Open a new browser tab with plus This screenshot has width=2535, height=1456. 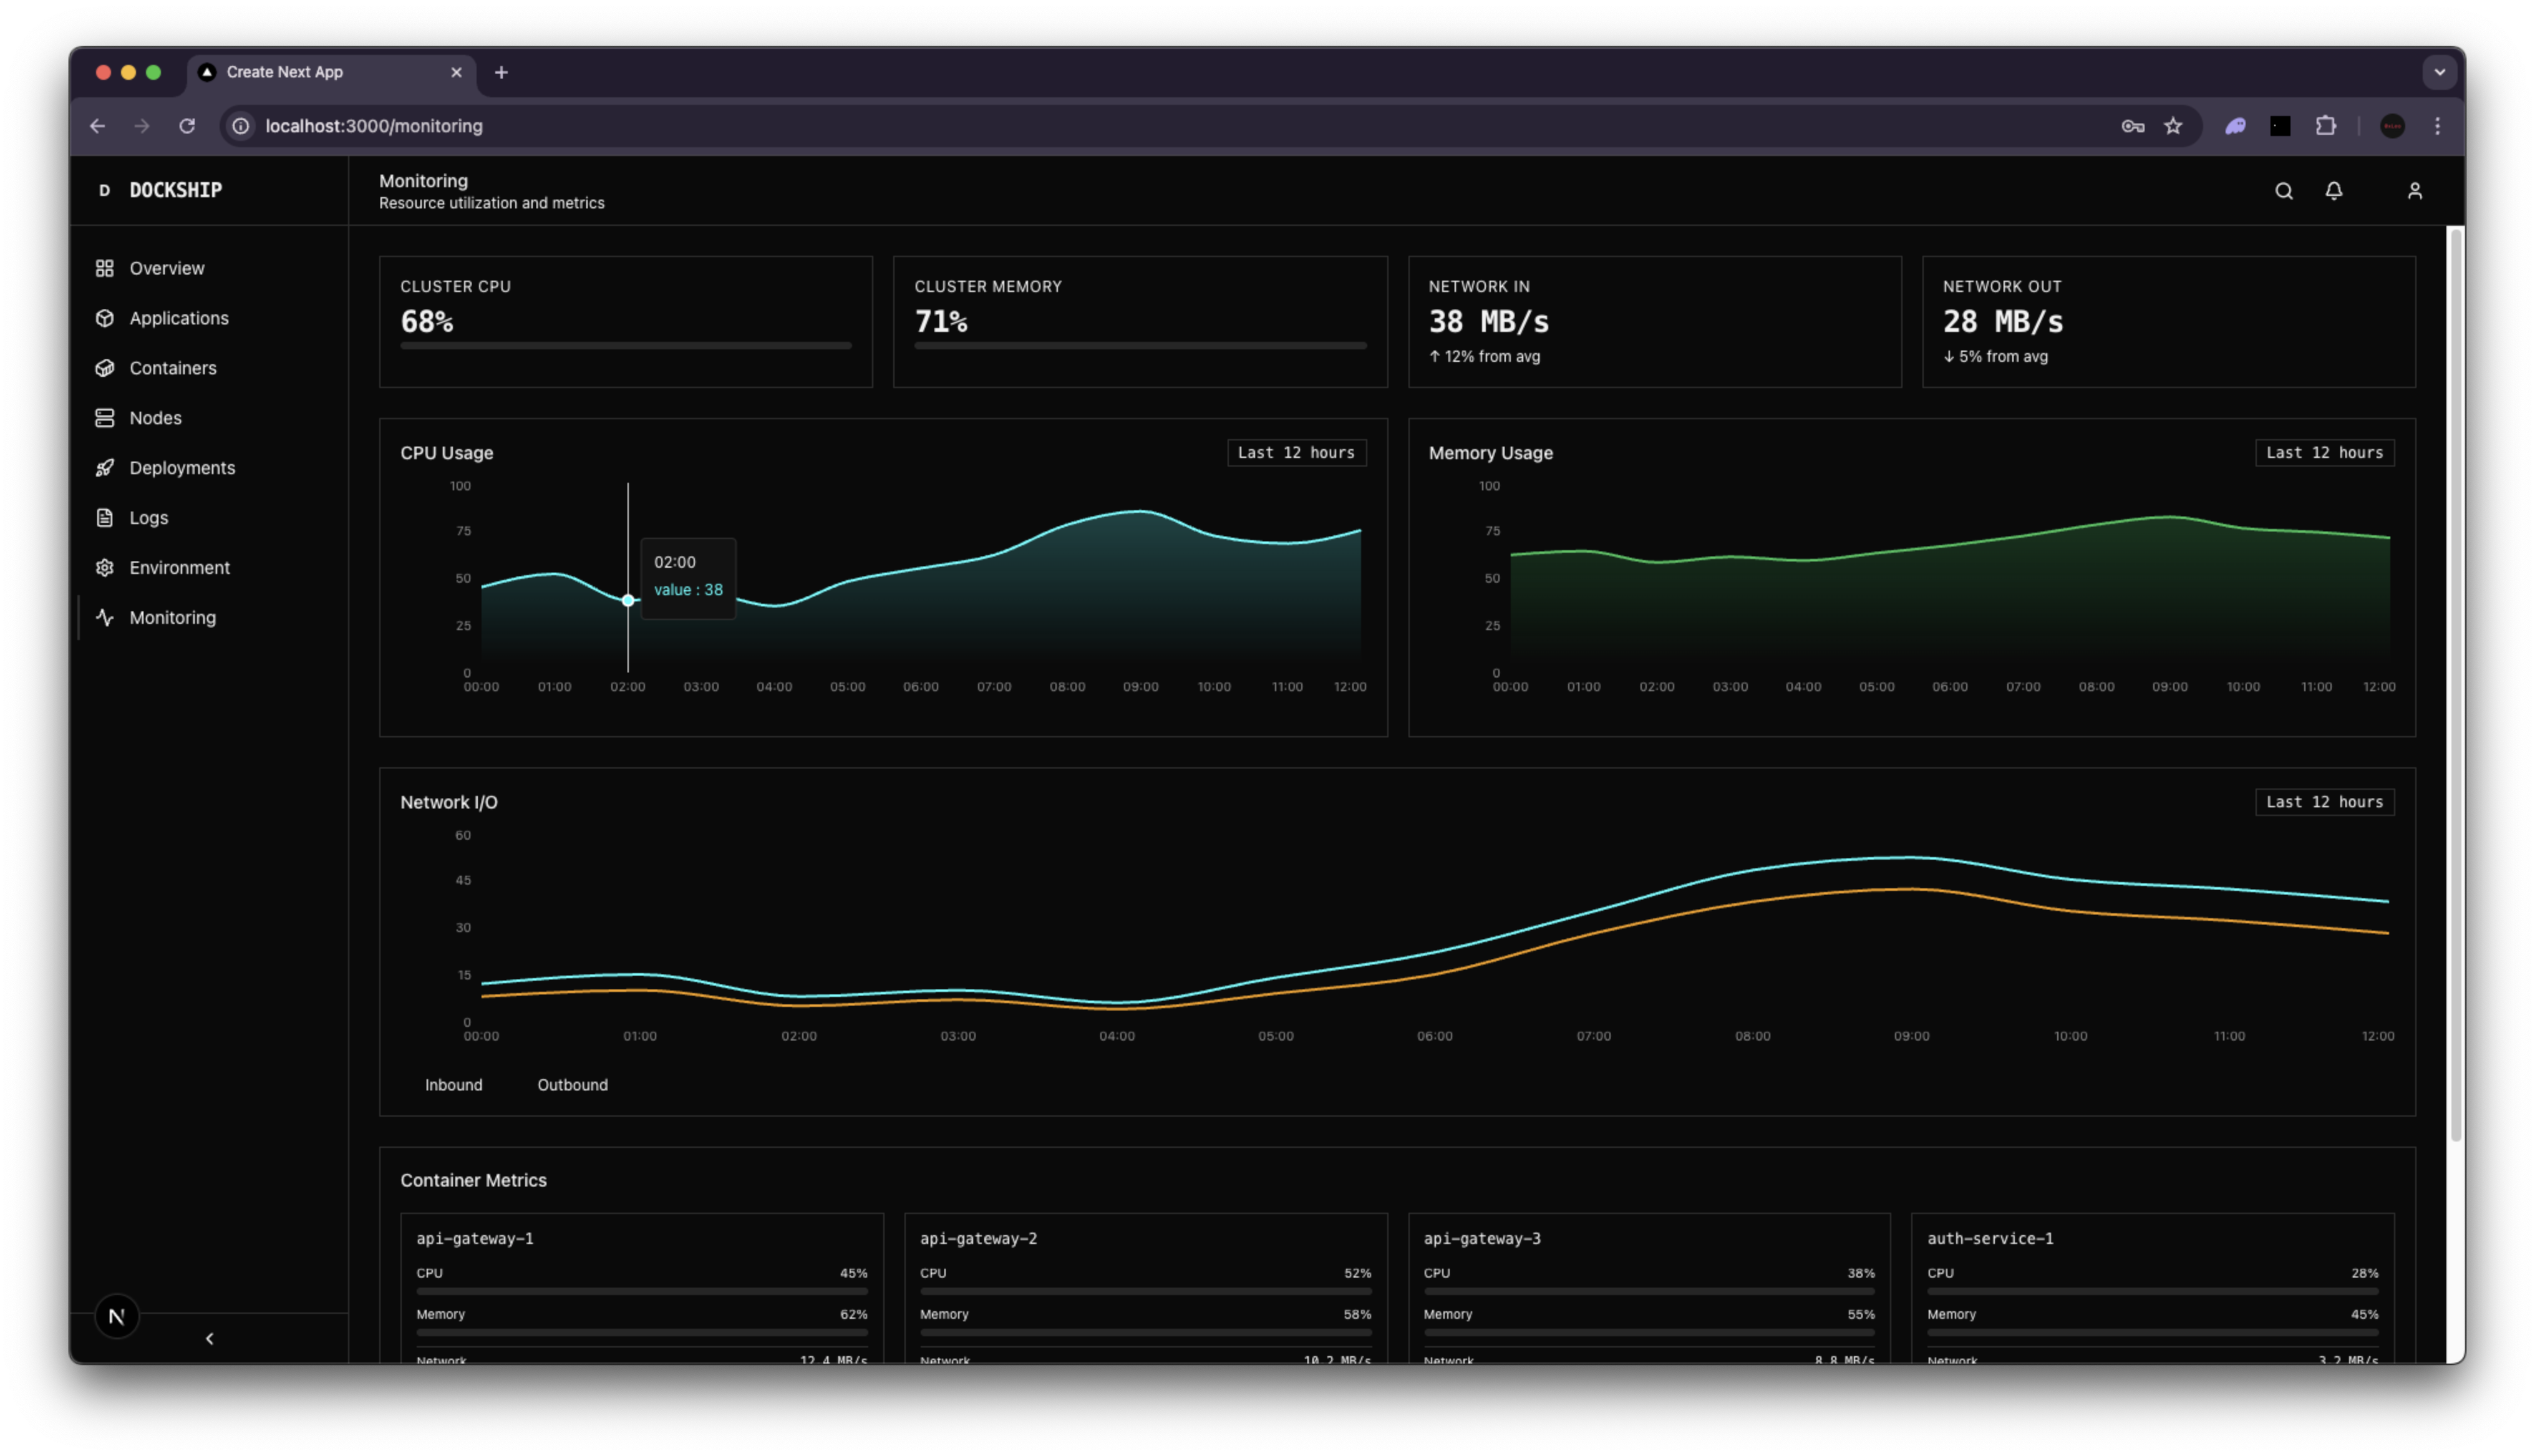(x=502, y=72)
